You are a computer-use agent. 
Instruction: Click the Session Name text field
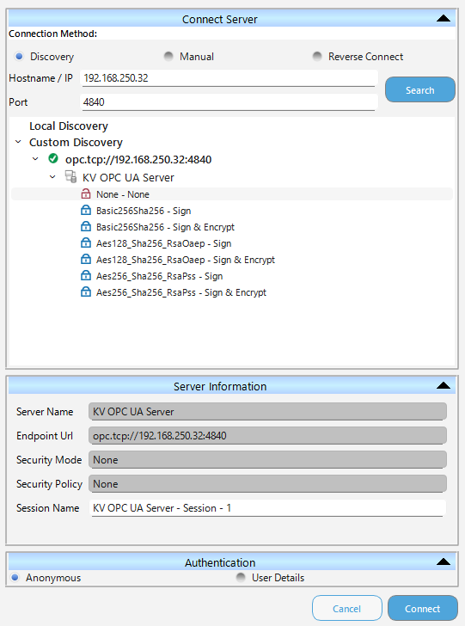(267, 508)
